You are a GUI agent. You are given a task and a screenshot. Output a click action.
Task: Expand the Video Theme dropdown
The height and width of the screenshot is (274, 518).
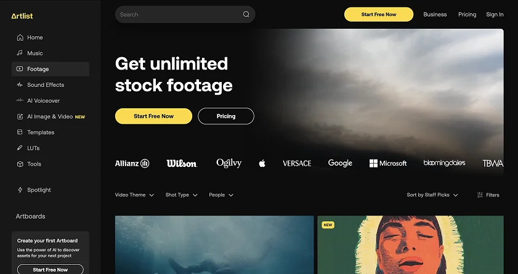pyautogui.click(x=134, y=195)
